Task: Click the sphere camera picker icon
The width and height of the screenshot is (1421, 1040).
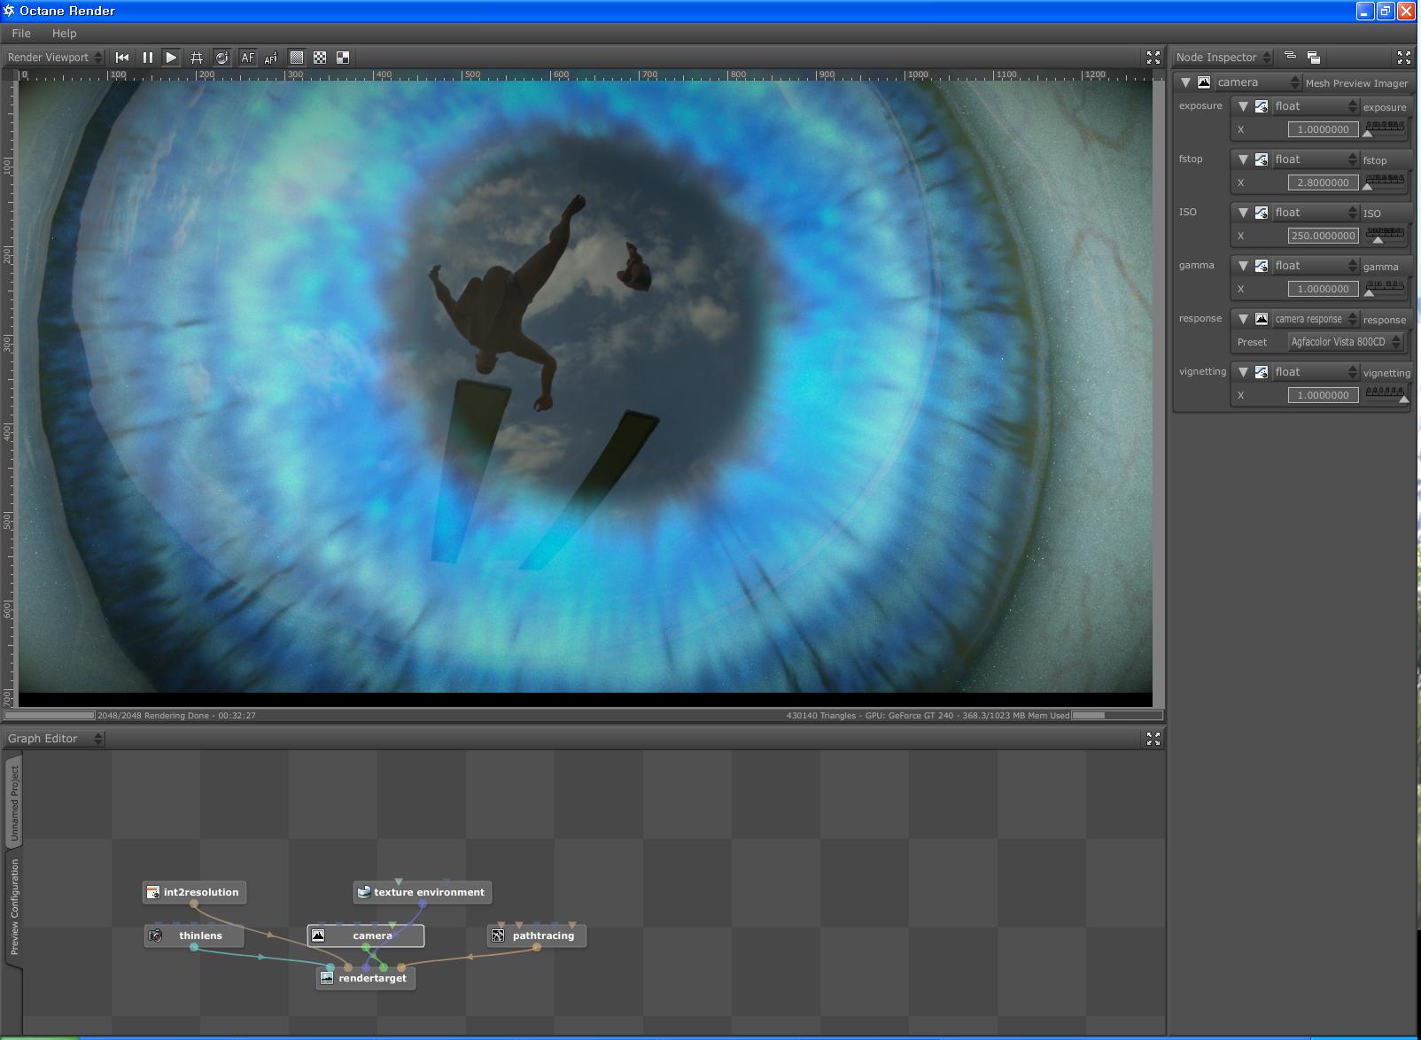Action: click(221, 58)
